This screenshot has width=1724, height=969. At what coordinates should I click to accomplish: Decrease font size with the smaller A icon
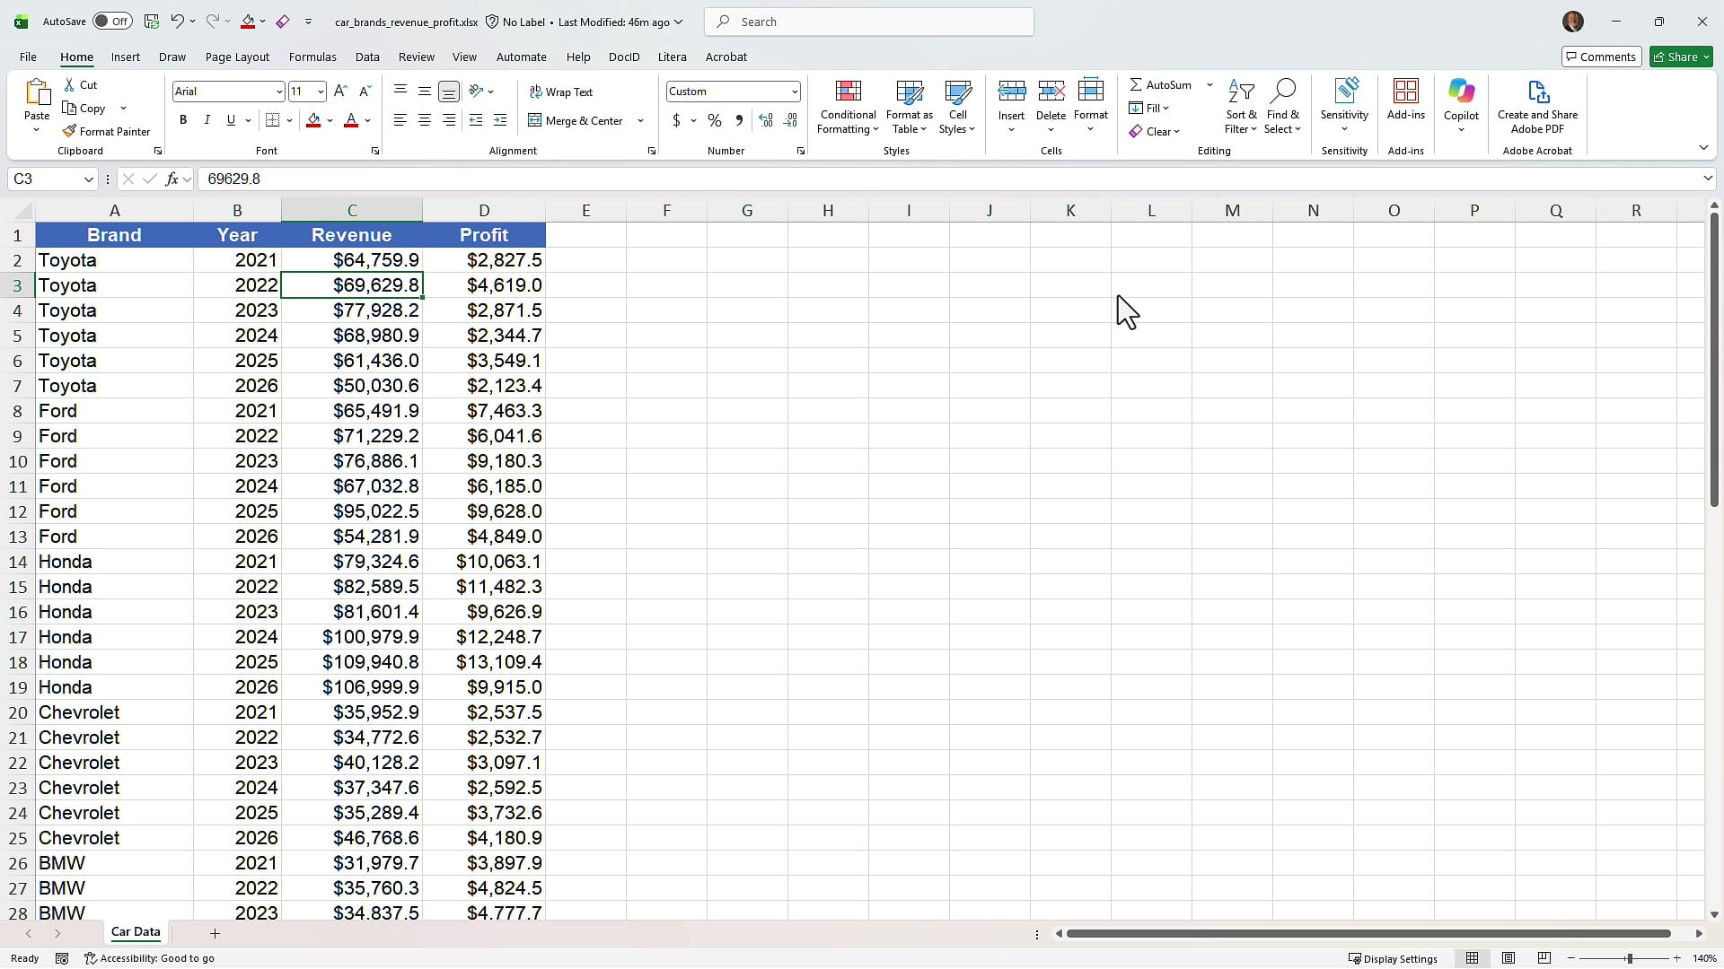(x=365, y=92)
